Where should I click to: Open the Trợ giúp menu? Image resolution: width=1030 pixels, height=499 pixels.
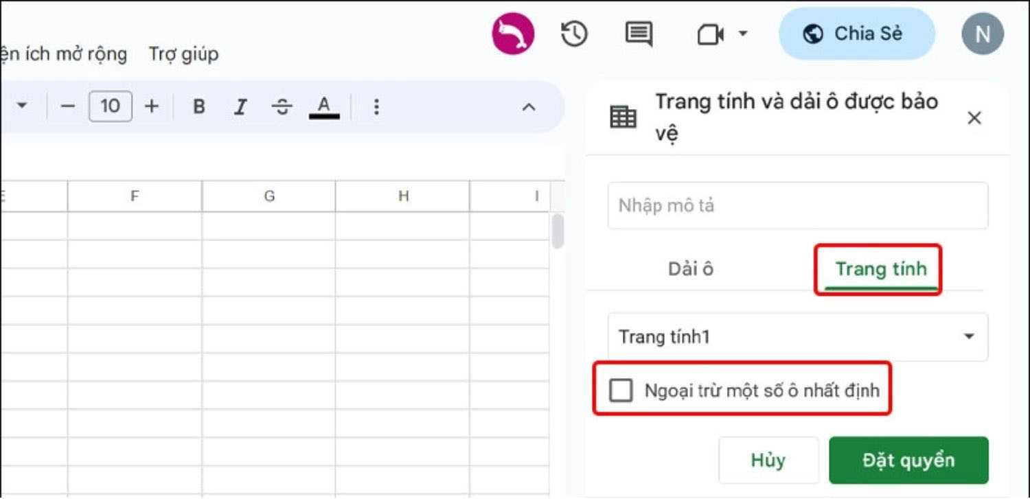184,54
